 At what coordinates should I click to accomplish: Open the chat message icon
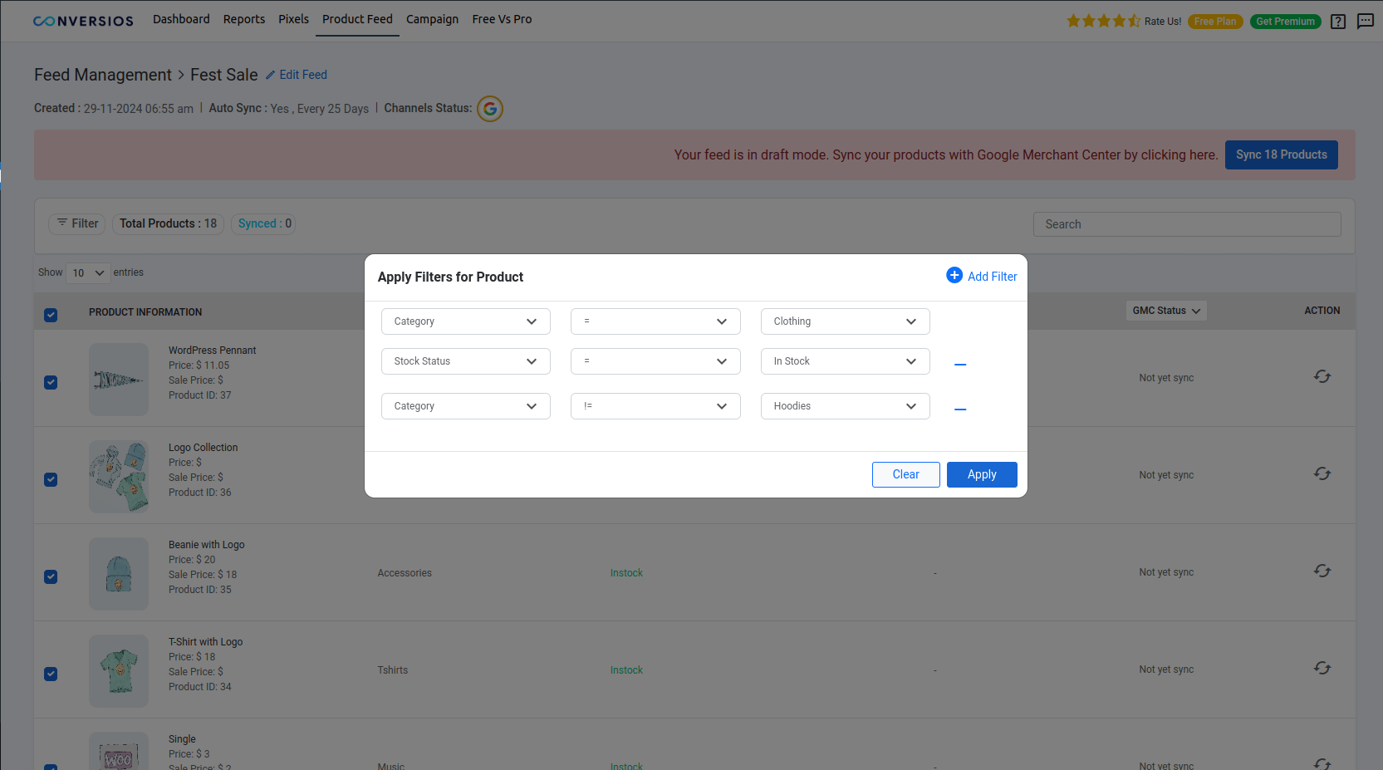click(1365, 21)
